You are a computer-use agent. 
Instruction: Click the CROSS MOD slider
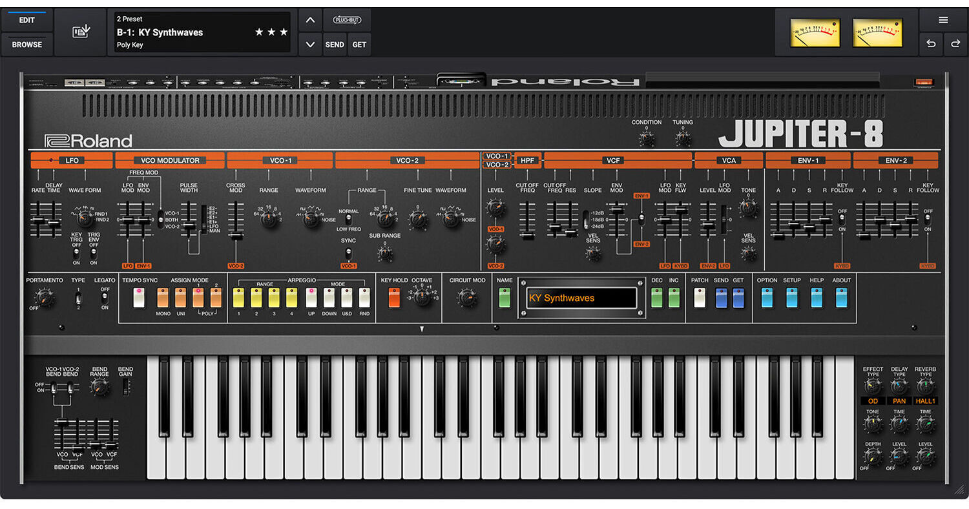236,220
